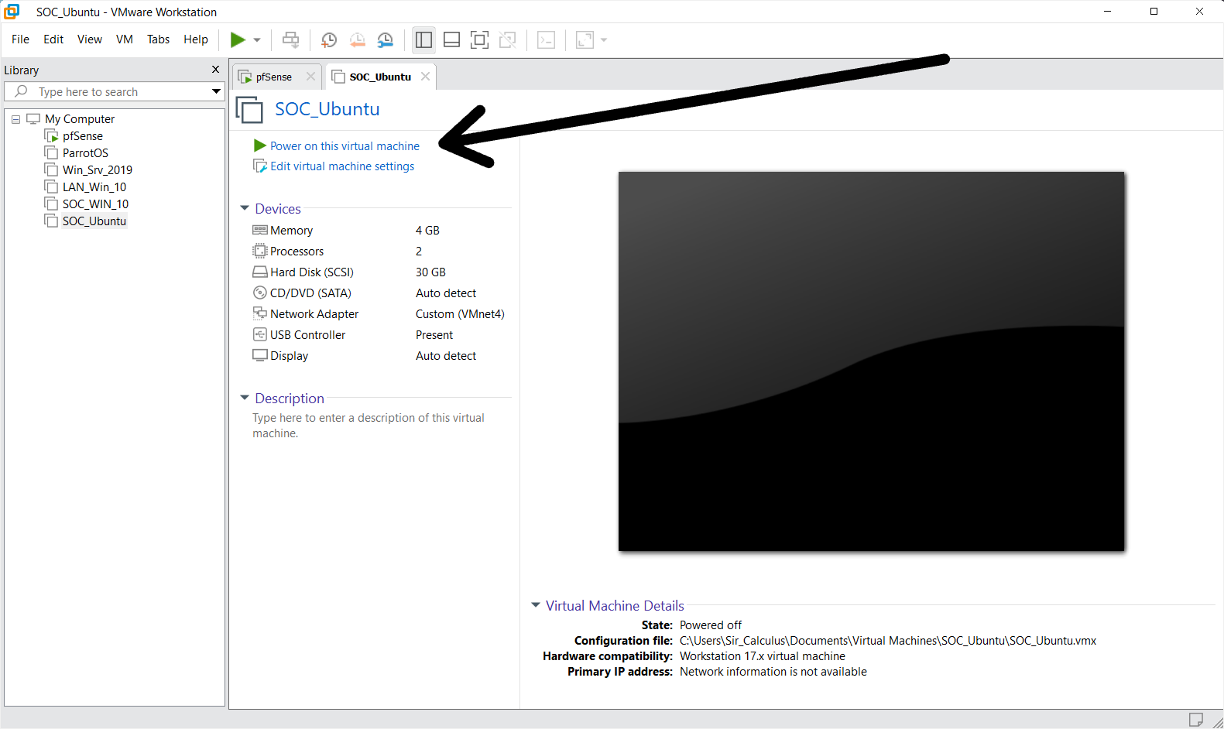This screenshot has height=729, width=1224.
Task: Click the stretch guest display icon
Action: (585, 40)
